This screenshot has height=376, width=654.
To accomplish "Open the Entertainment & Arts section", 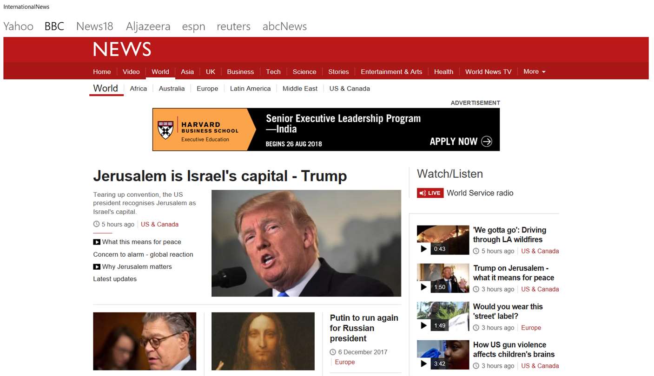I will click(391, 71).
